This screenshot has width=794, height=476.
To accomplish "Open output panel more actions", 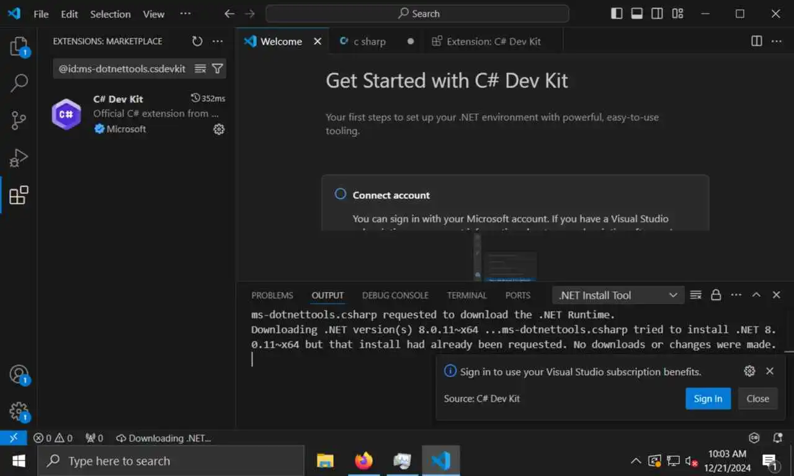I will point(736,295).
